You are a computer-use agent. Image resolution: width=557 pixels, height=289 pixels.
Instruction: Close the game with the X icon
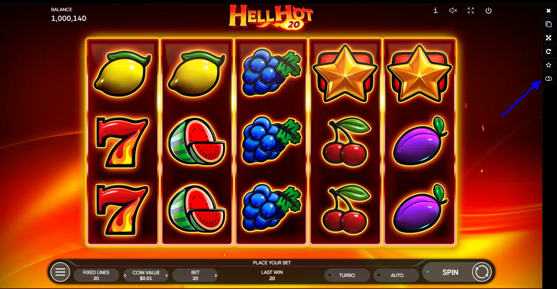[548, 11]
